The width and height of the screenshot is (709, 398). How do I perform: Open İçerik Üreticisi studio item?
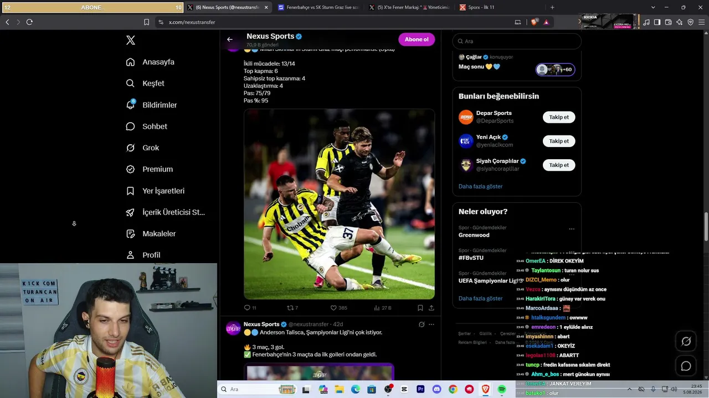point(165,212)
